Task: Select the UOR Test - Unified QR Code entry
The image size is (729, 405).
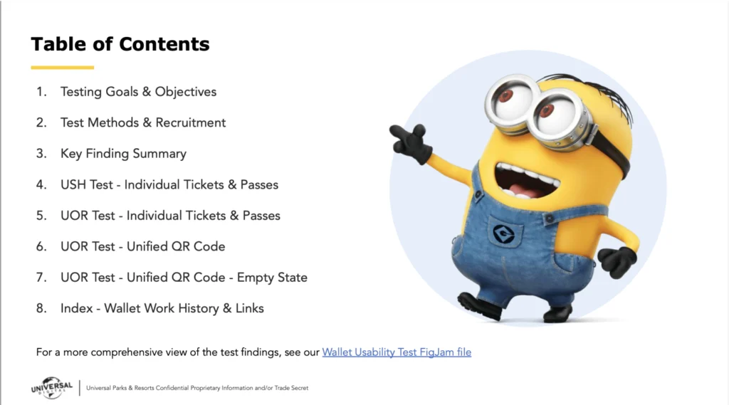Action: coord(142,246)
